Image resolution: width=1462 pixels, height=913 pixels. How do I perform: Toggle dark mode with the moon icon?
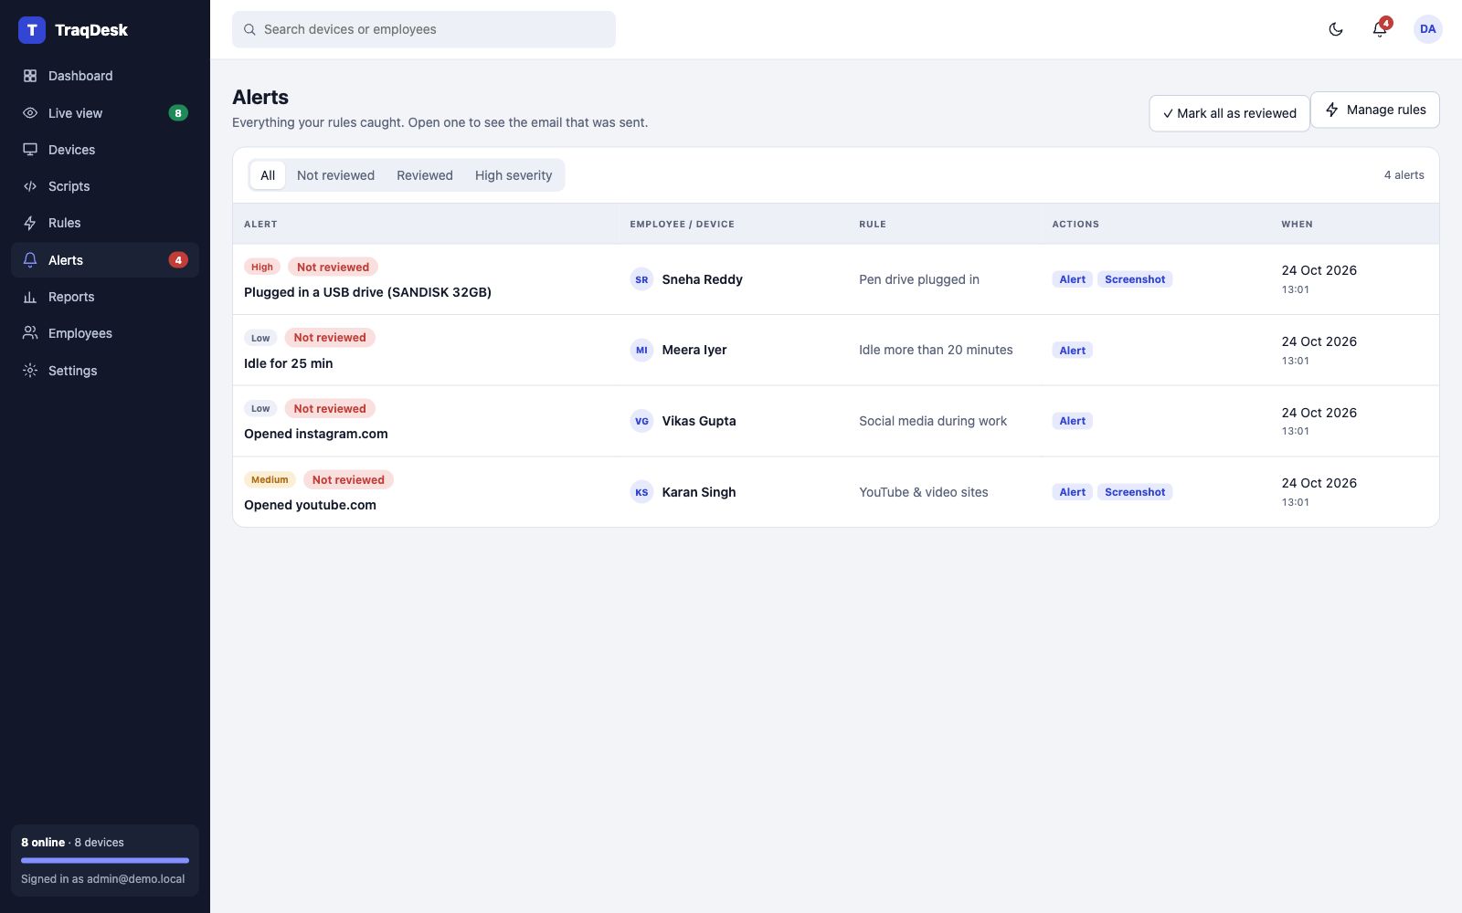click(x=1336, y=29)
